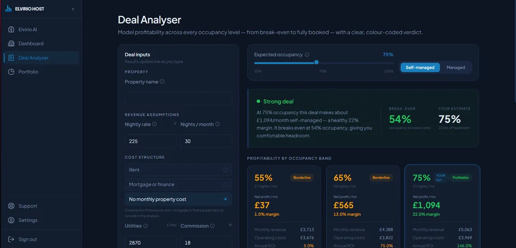Screen dimensions: 516x248
Task: Select Deal Analyser in the sidebar
Action: pyautogui.click(x=41, y=58)
